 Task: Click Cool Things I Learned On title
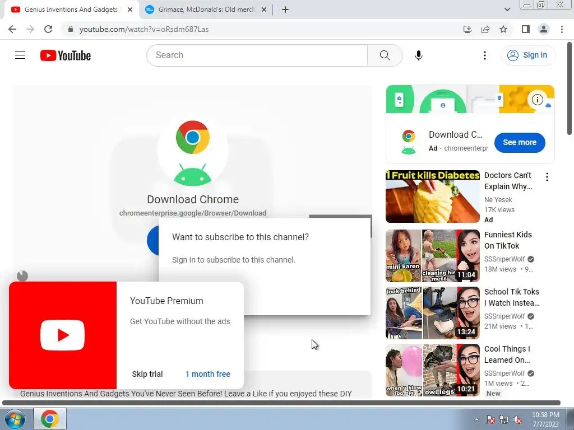pos(507,354)
